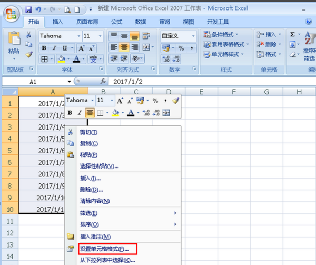The height and width of the screenshot is (265, 316).
Task: Decrease decimal places in ribbon
Action: coord(176,59)
